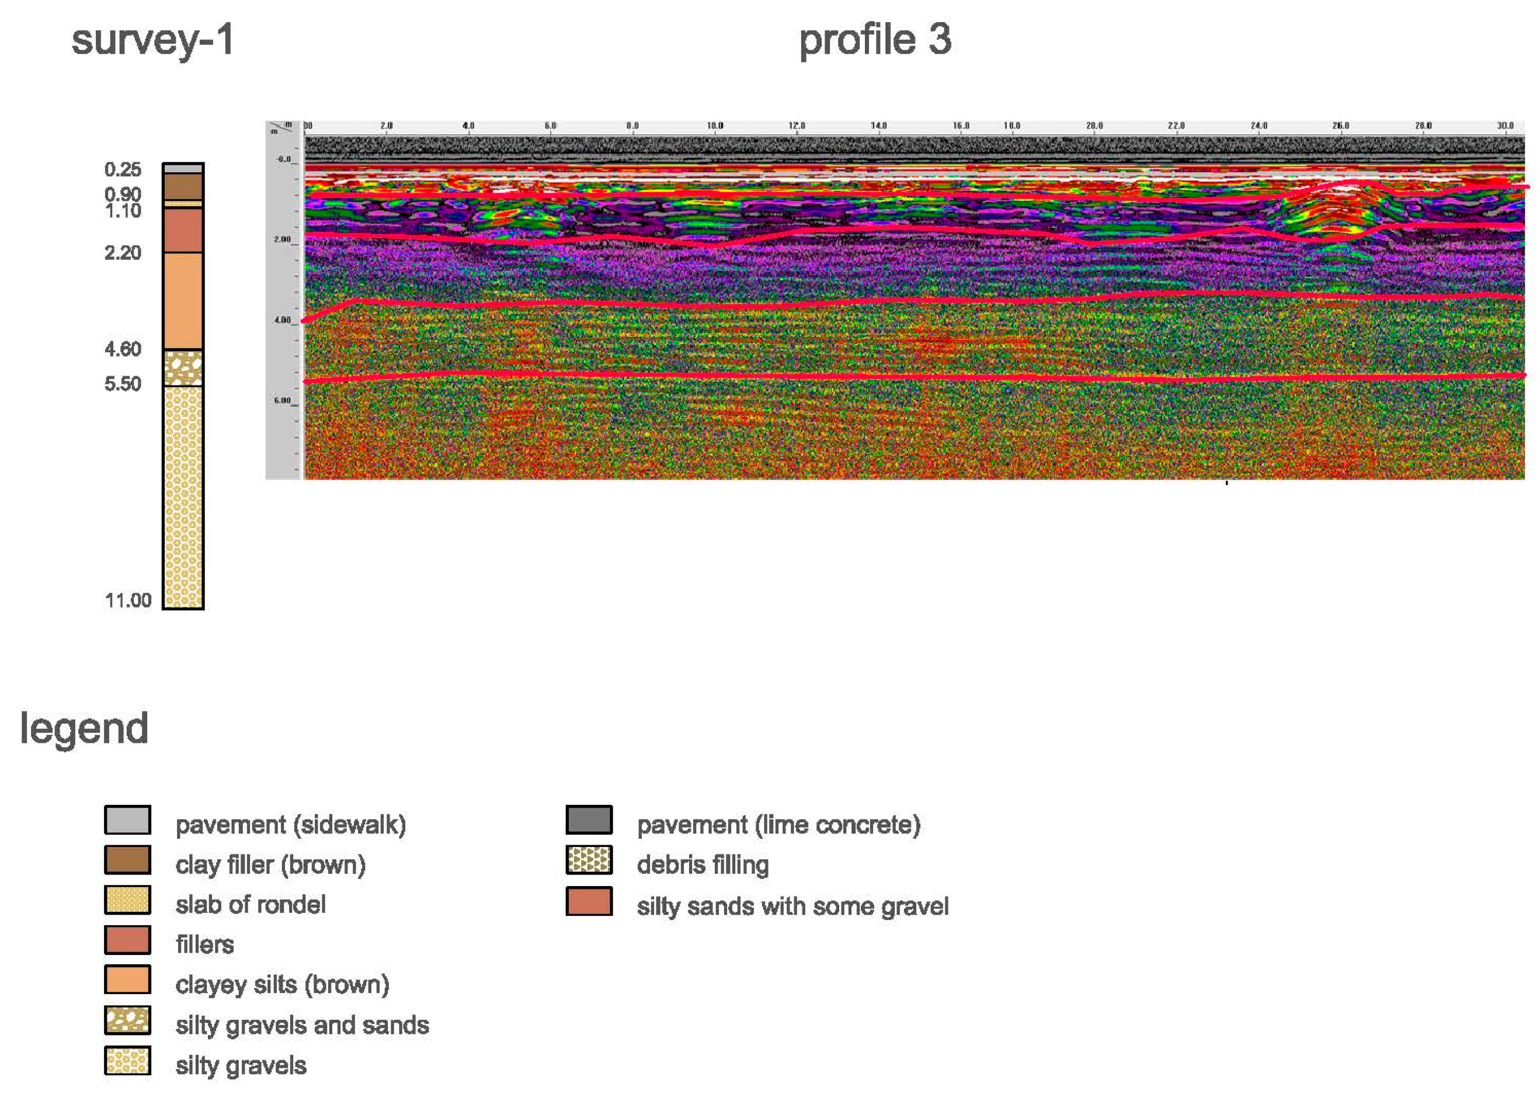Click the clayey silts orange swatch

coord(127,980)
